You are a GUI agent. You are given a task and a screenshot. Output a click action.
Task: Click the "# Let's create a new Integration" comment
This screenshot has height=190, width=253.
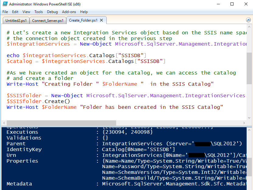pos(126,33)
